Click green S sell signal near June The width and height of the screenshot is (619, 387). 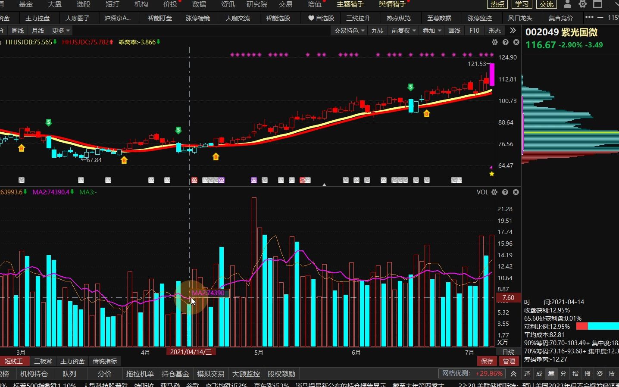411,87
